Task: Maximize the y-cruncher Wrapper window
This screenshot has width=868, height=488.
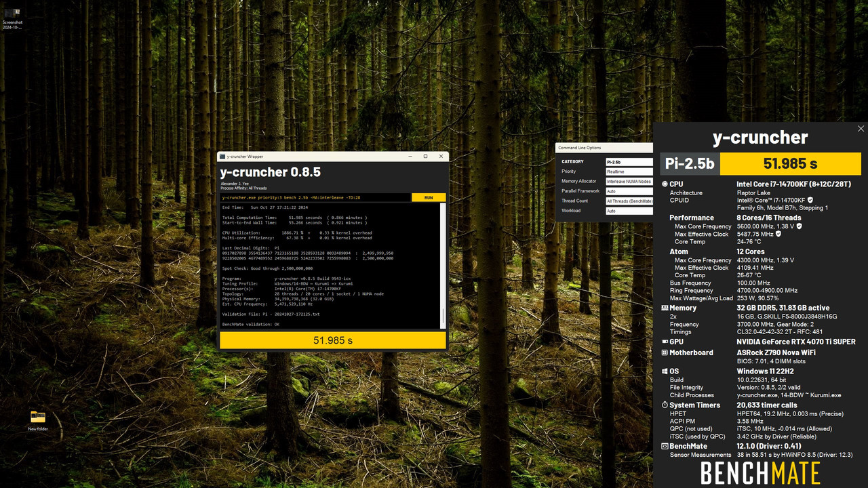Action: click(425, 156)
